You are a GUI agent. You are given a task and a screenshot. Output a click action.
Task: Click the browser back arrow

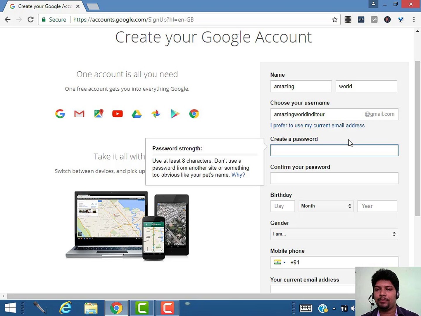pyautogui.click(x=8, y=20)
